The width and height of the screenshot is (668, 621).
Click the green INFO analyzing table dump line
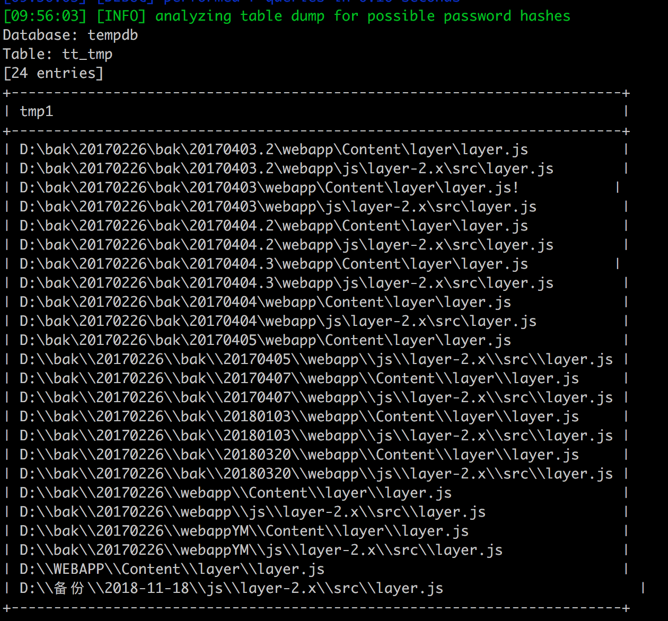[287, 16]
